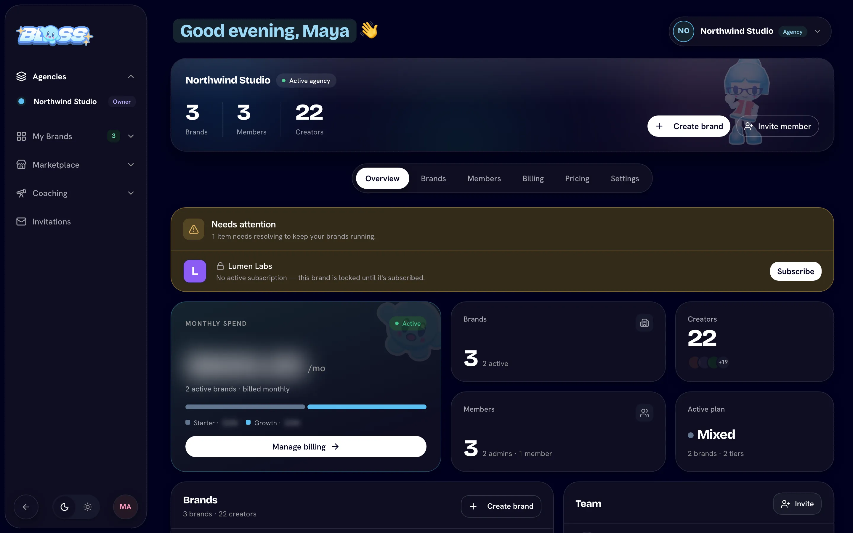Click the NO agency avatar circle
853x533 pixels.
tap(684, 31)
